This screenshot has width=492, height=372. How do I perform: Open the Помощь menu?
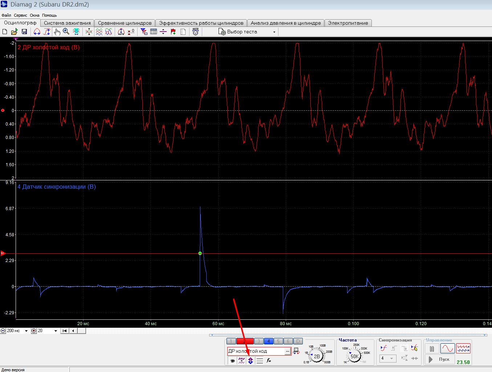click(49, 15)
